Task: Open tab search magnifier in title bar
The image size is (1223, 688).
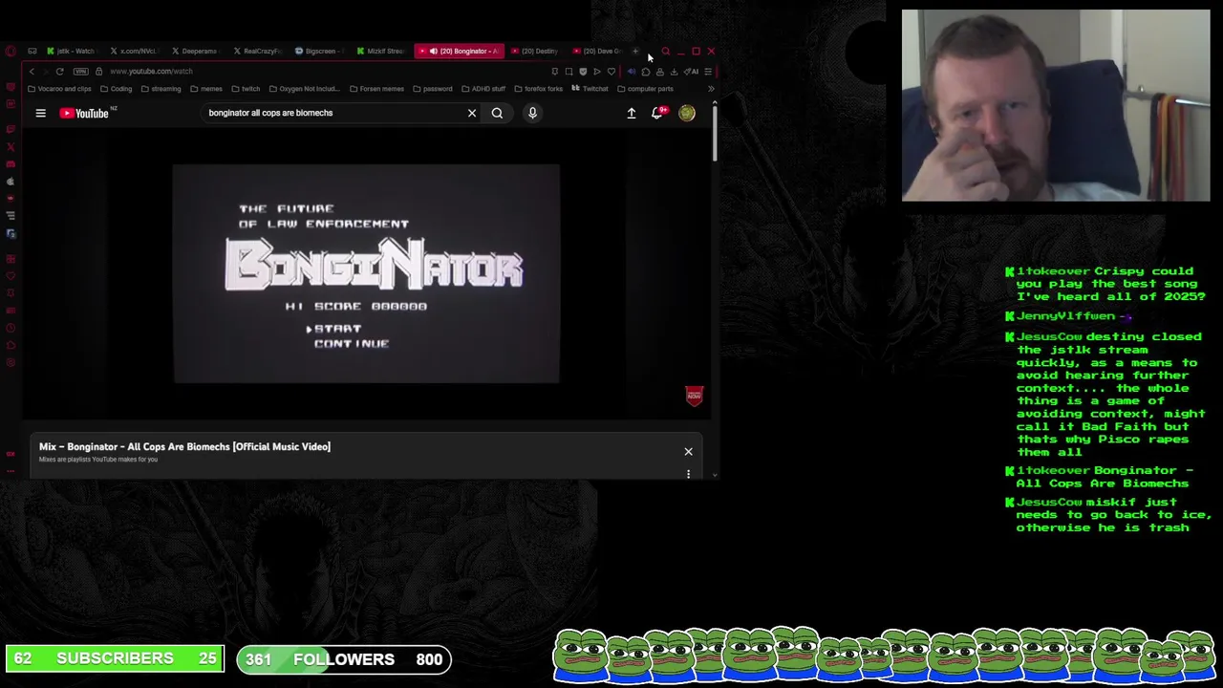Action: (666, 51)
